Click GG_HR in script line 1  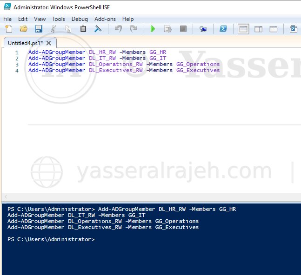coord(158,52)
